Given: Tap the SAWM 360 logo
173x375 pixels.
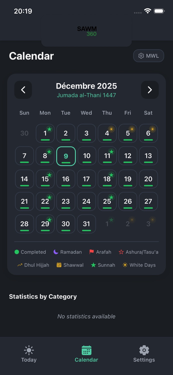Looking at the screenshot, I should (x=87, y=31).
